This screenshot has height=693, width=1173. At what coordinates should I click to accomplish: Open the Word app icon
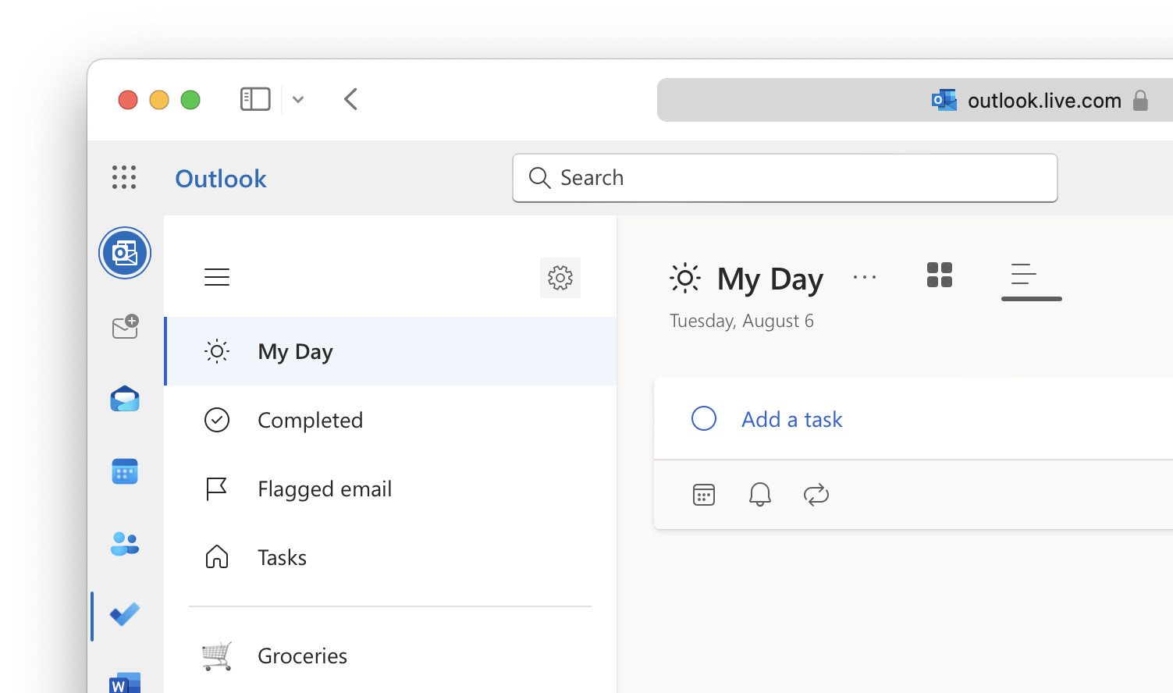click(x=125, y=681)
